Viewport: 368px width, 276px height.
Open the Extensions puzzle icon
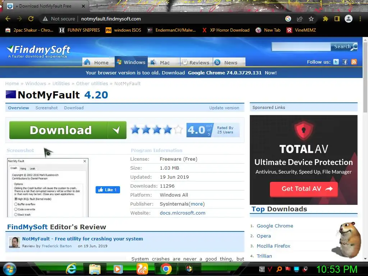click(325, 19)
